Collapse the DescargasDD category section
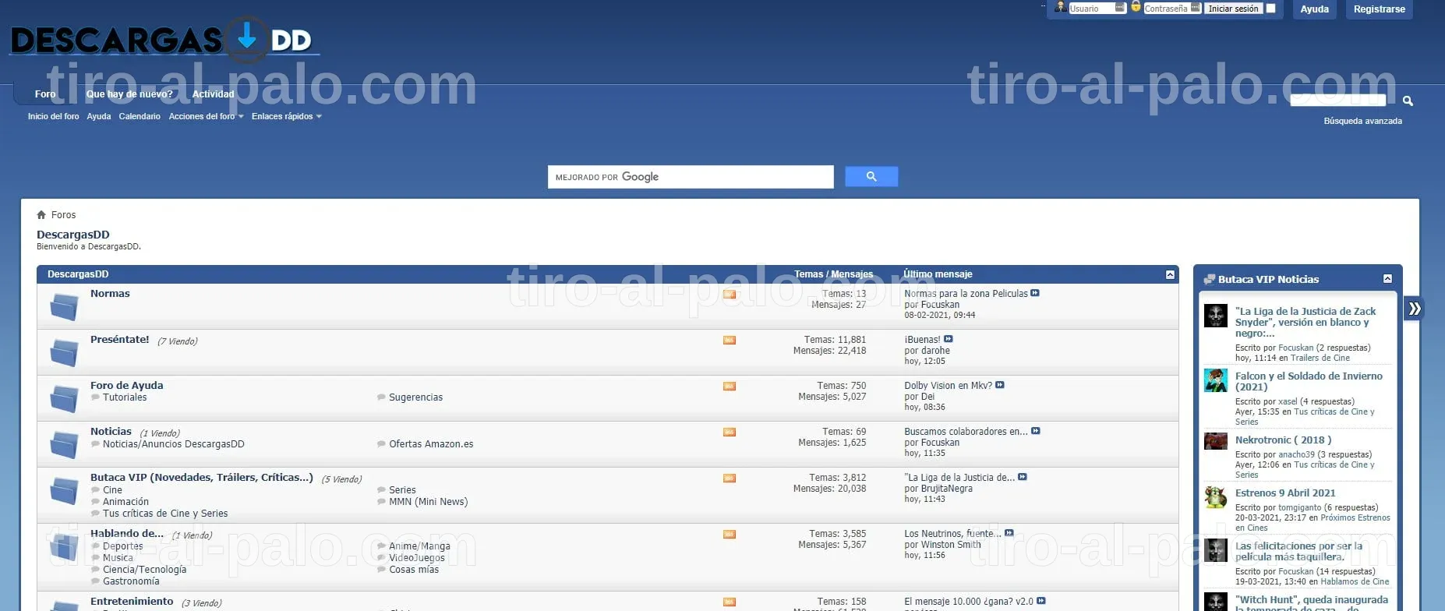 (x=1170, y=274)
